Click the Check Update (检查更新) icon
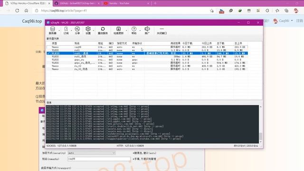Viewport: 304px width, 171px height. pos(118,30)
